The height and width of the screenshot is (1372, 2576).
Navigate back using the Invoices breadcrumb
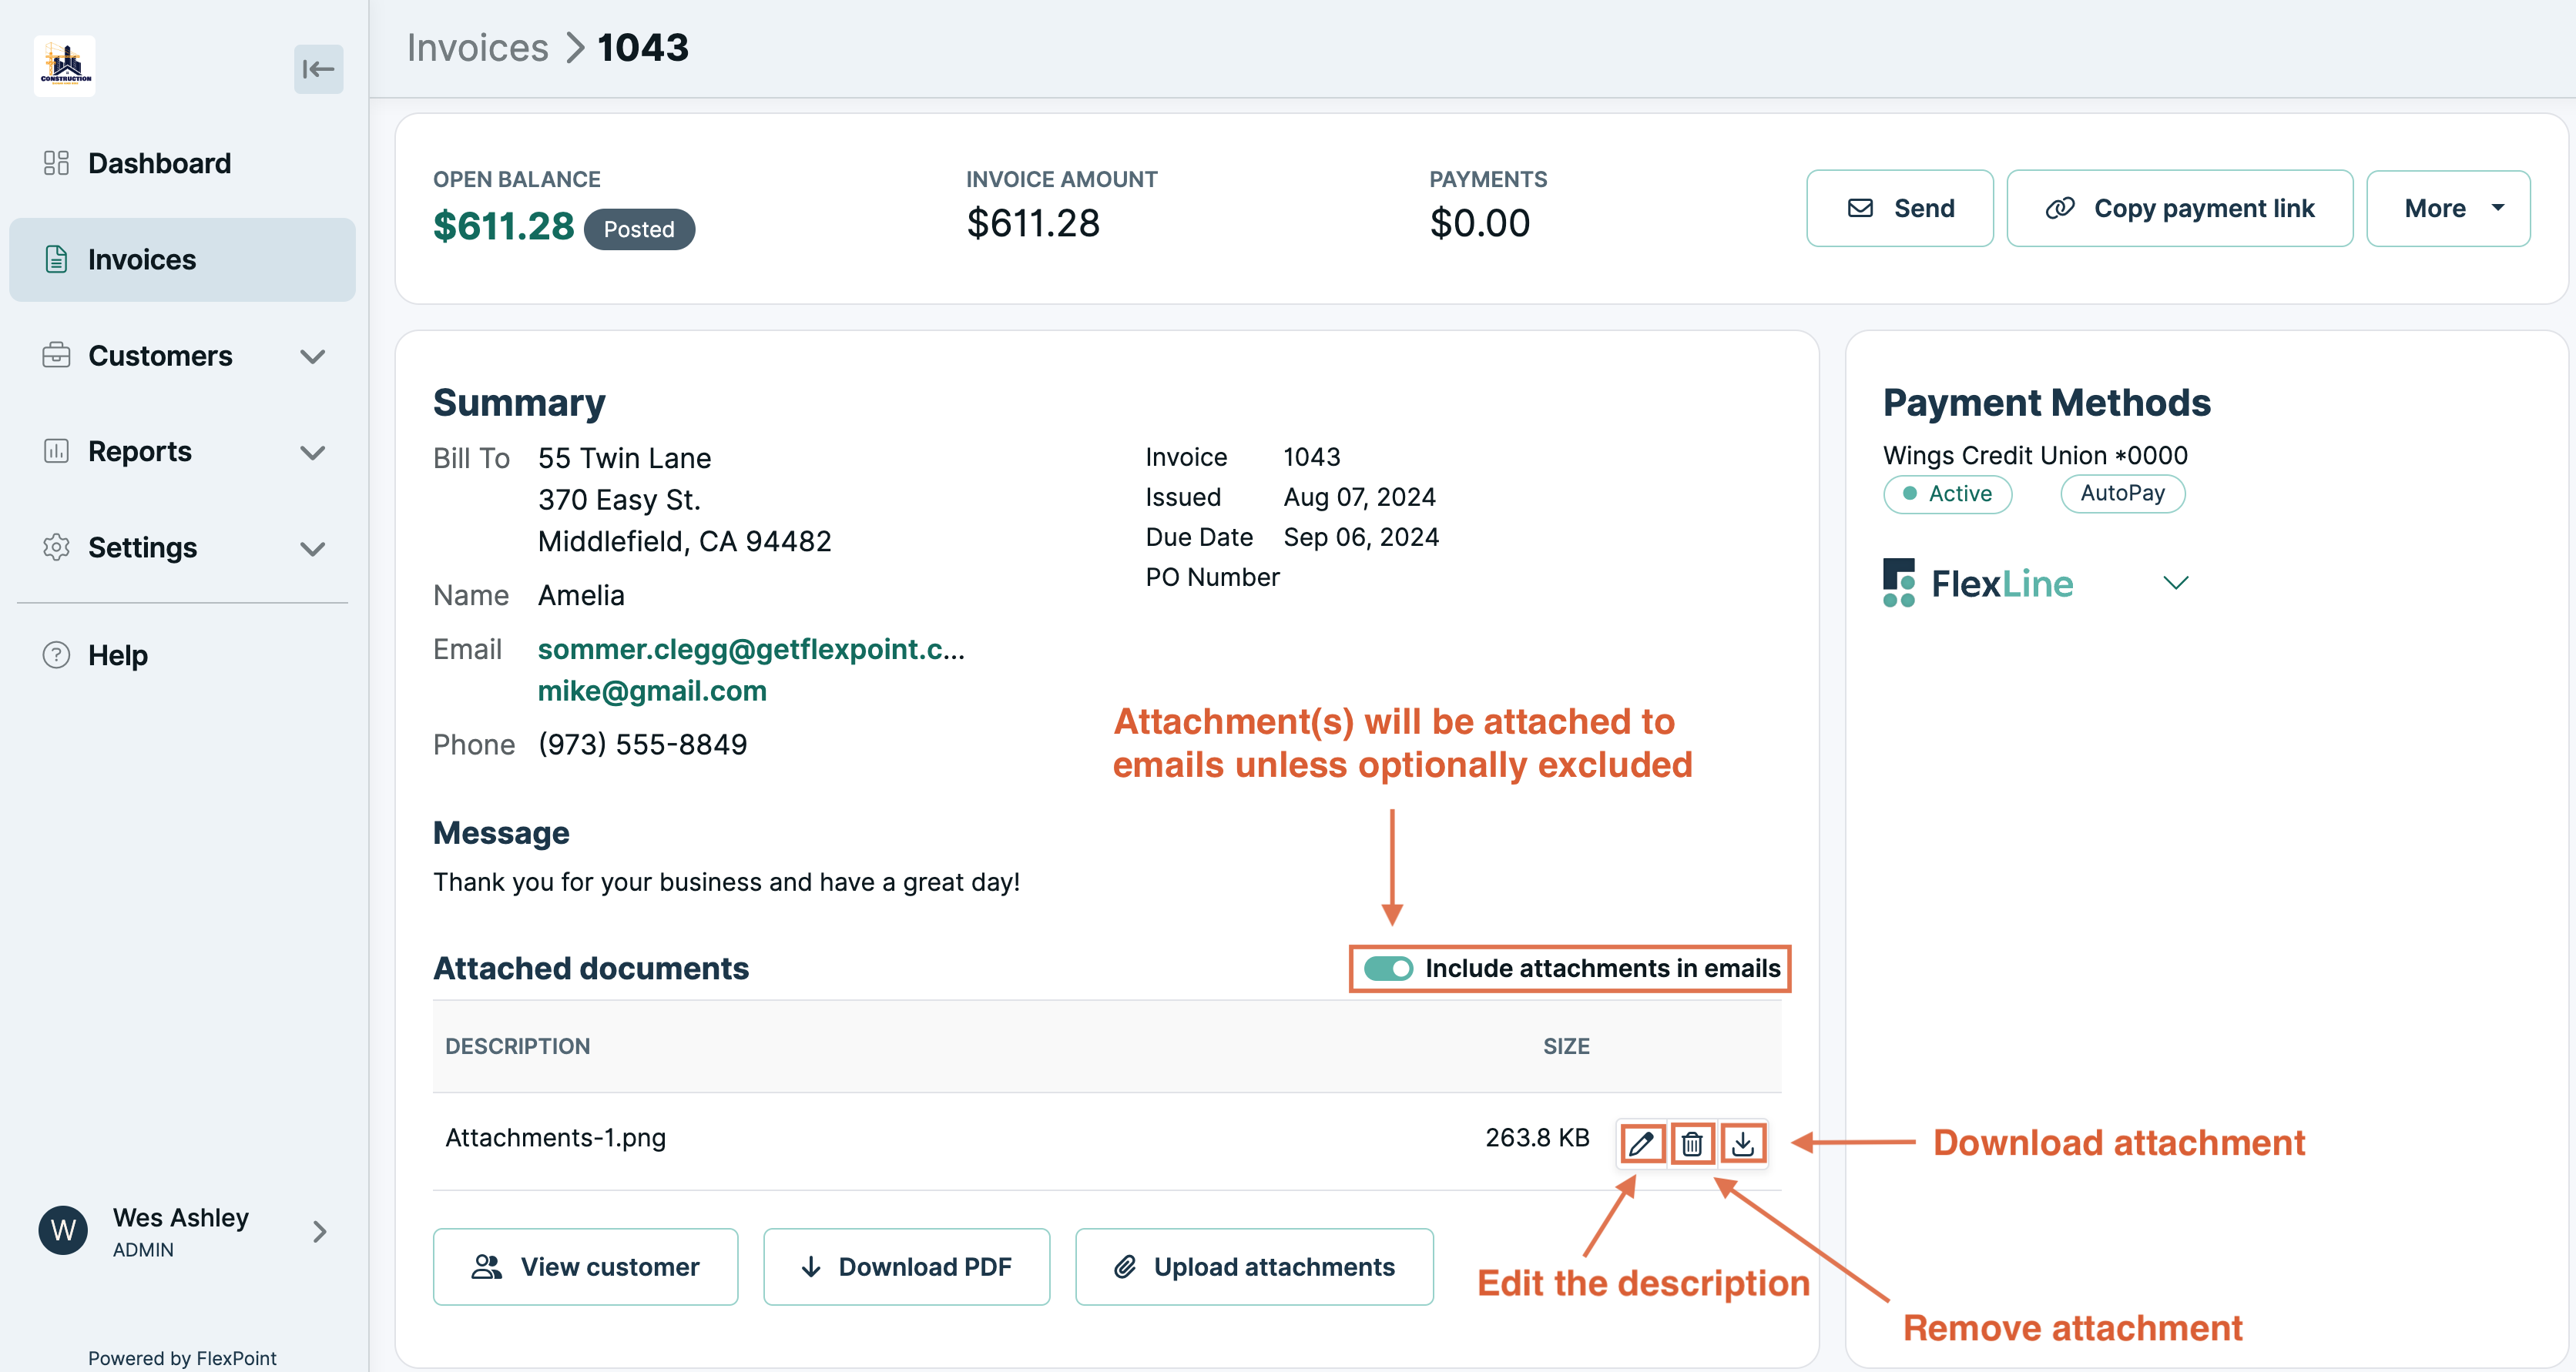click(477, 47)
